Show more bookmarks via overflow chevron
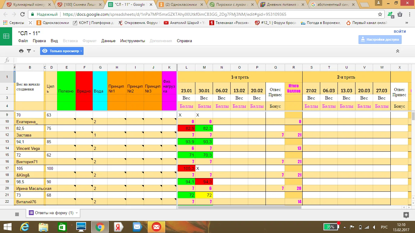415x233 pixels. (x=407, y=23)
